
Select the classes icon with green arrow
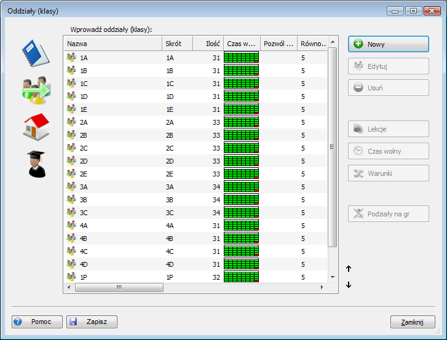(36, 90)
